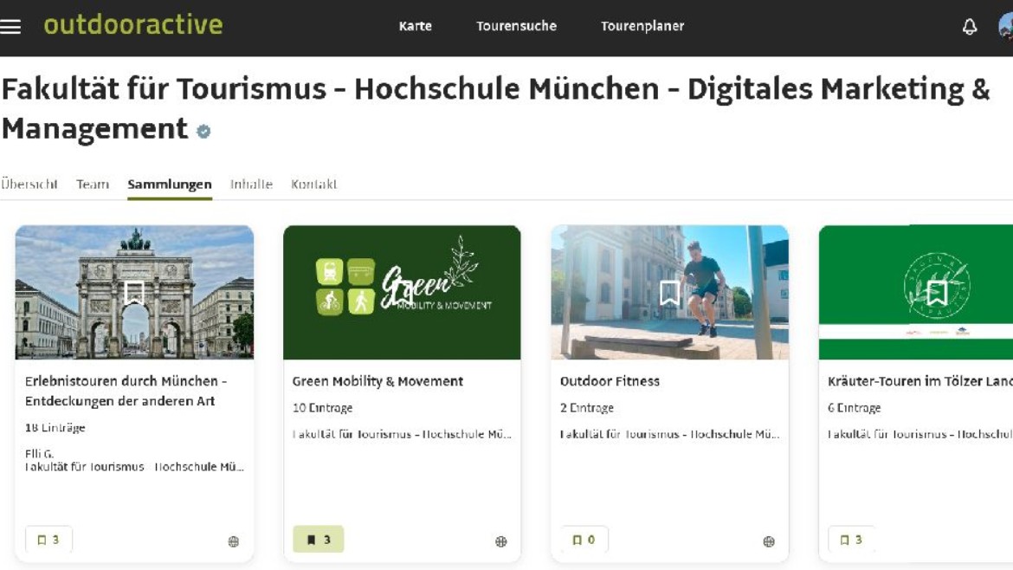Viewport: 1013px width, 570px height.
Task: Click Fakultät für Tourismus under Elli G.
Action: pos(134,467)
